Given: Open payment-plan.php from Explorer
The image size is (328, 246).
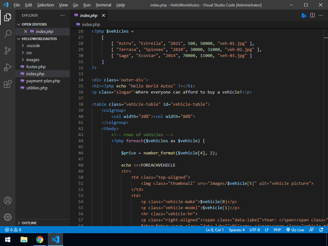Looking at the screenshot, I should tap(43, 81).
